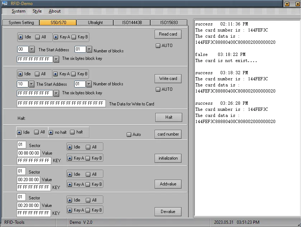This screenshot has height=227, width=301.
Task: Select Key B in the read card section
Action: (x=74, y=37)
